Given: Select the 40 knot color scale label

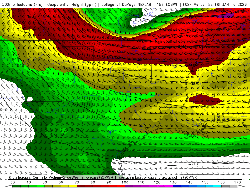Looking at the screenshot, I should [29, 182].
